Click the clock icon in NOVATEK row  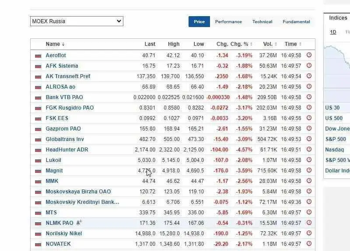(x=309, y=244)
